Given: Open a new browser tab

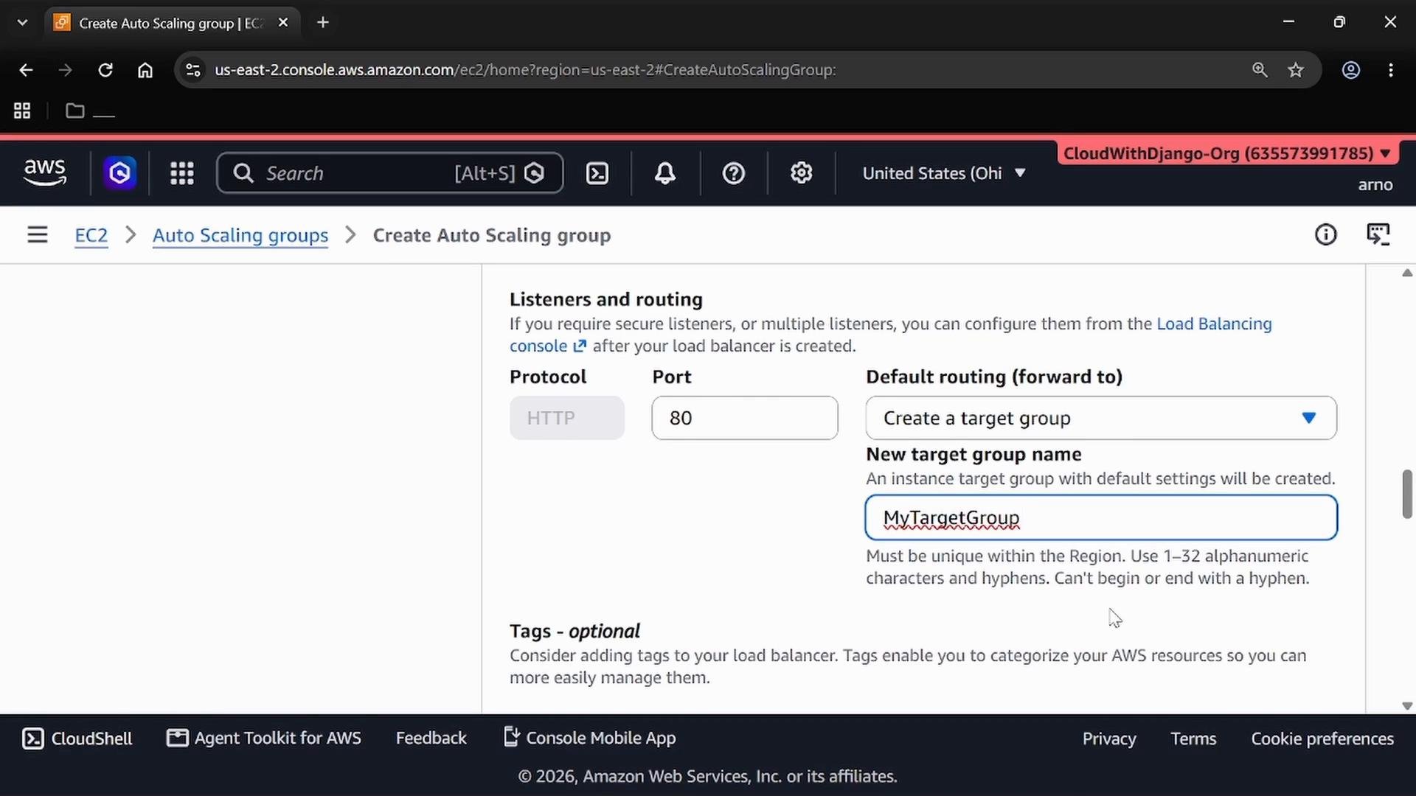Looking at the screenshot, I should click(323, 23).
